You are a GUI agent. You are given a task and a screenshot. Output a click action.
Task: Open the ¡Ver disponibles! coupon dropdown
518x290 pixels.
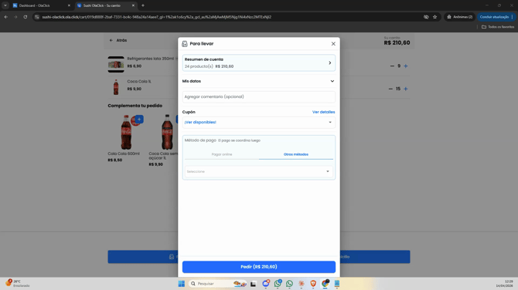[259, 123]
